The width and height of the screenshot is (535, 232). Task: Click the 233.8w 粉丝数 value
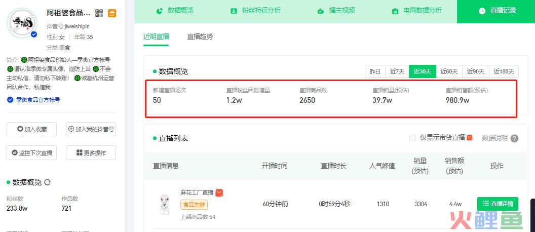pos(17,208)
